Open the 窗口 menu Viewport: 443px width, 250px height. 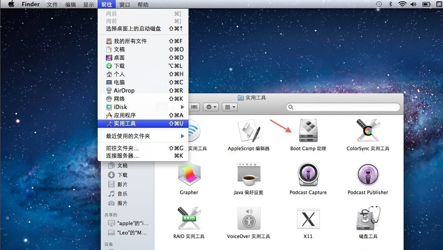[125, 5]
